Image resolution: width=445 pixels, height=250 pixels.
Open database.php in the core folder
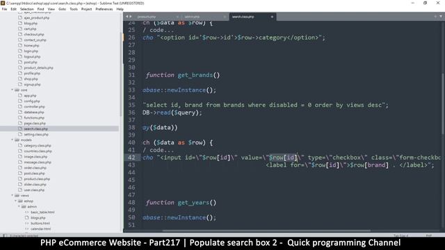point(34,112)
